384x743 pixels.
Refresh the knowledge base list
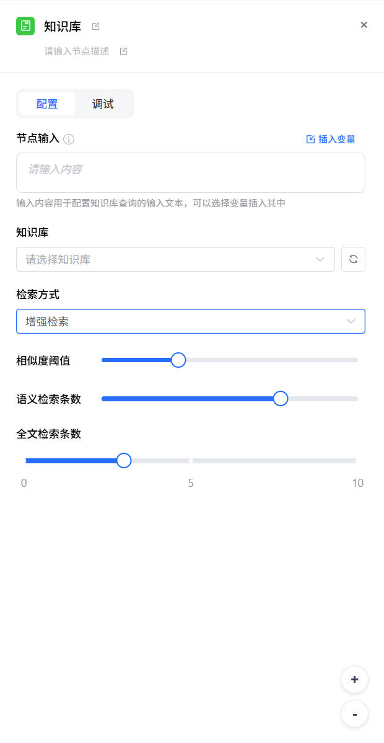click(x=353, y=259)
